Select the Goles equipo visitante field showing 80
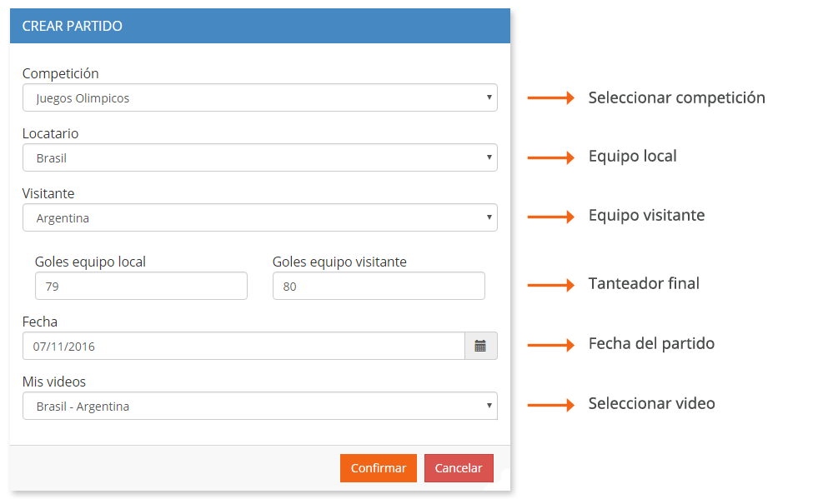Screen dimensions: 813x499 pyautogui.click(x=379, y=286)
